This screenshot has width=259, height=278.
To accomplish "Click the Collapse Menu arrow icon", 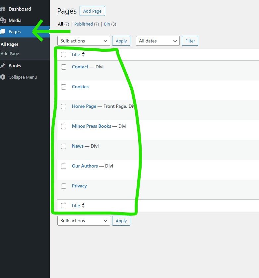I will coord(2,77).
